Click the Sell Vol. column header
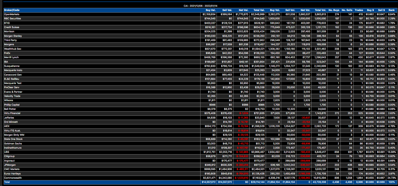Screen dimensions: 398x186 click(x=290, y=10)
